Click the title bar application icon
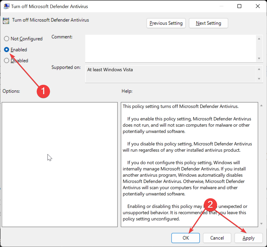This screenshot has height=247, width=267. (x=6, y=6)
